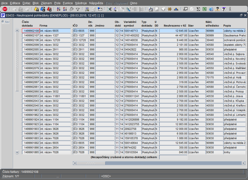Click the flowchart diagram icon
This screenshot has width=248, height=180.
click(185, 9)
